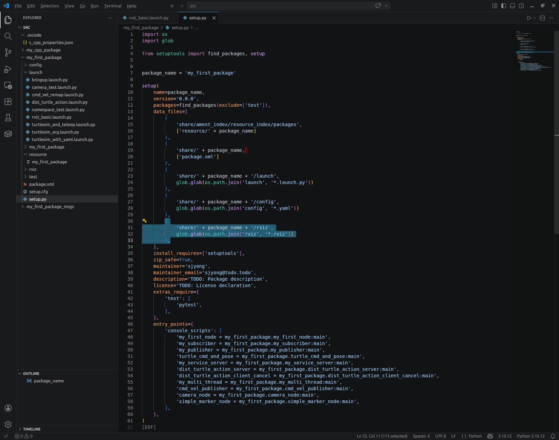The height and width of the screenshot is (440, 559).
Task: Open the Help menu
Action: point(131,6)
